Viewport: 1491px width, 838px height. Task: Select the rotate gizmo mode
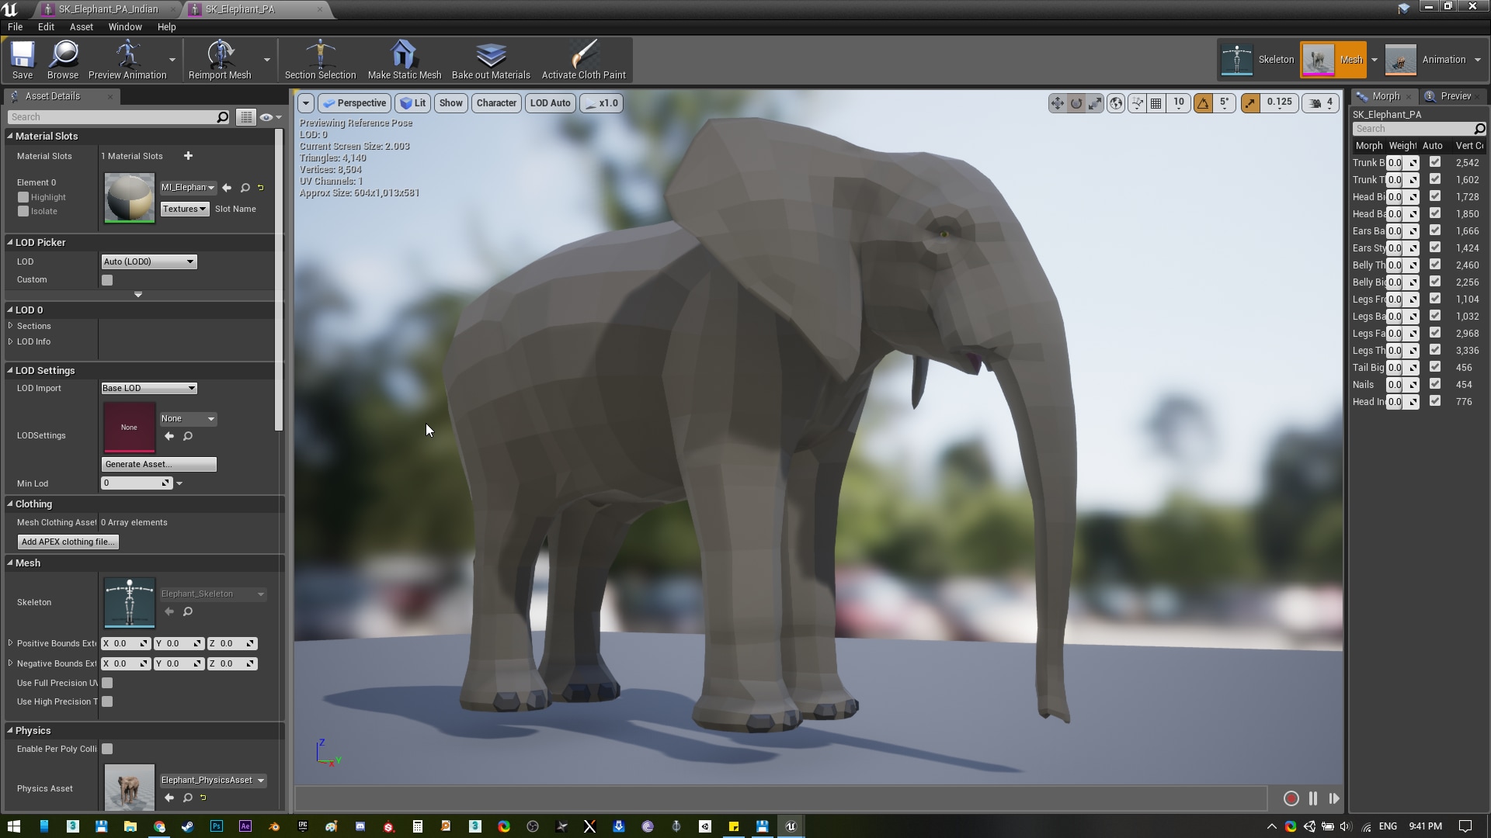[x=1076, y=103]
